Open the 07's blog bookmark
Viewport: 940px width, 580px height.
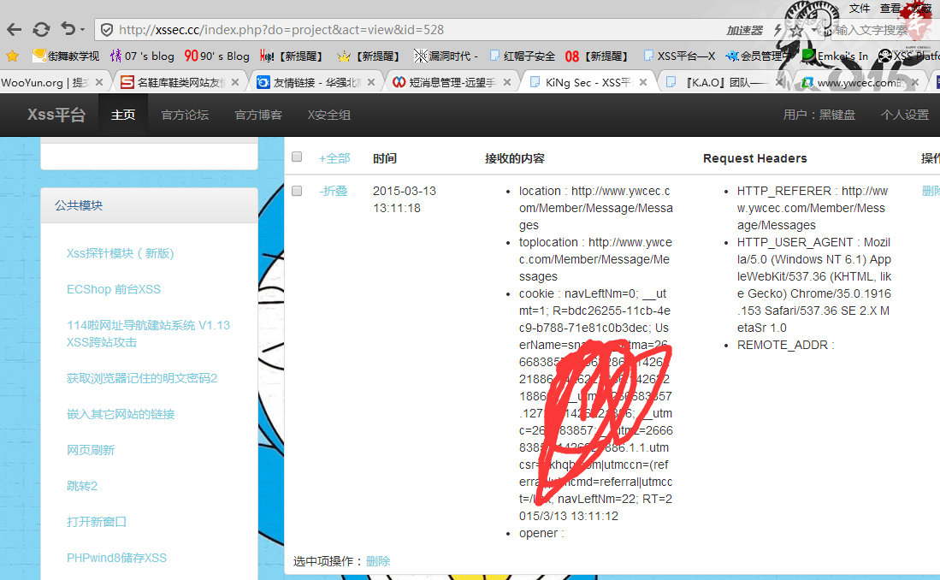[x=142, y=56]
